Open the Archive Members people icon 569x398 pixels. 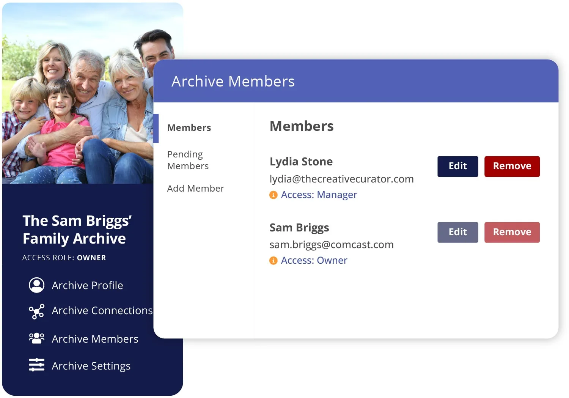(36, 338)
